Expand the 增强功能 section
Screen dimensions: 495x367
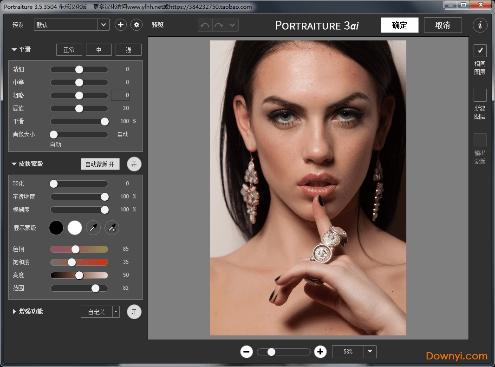click(14, 312)
